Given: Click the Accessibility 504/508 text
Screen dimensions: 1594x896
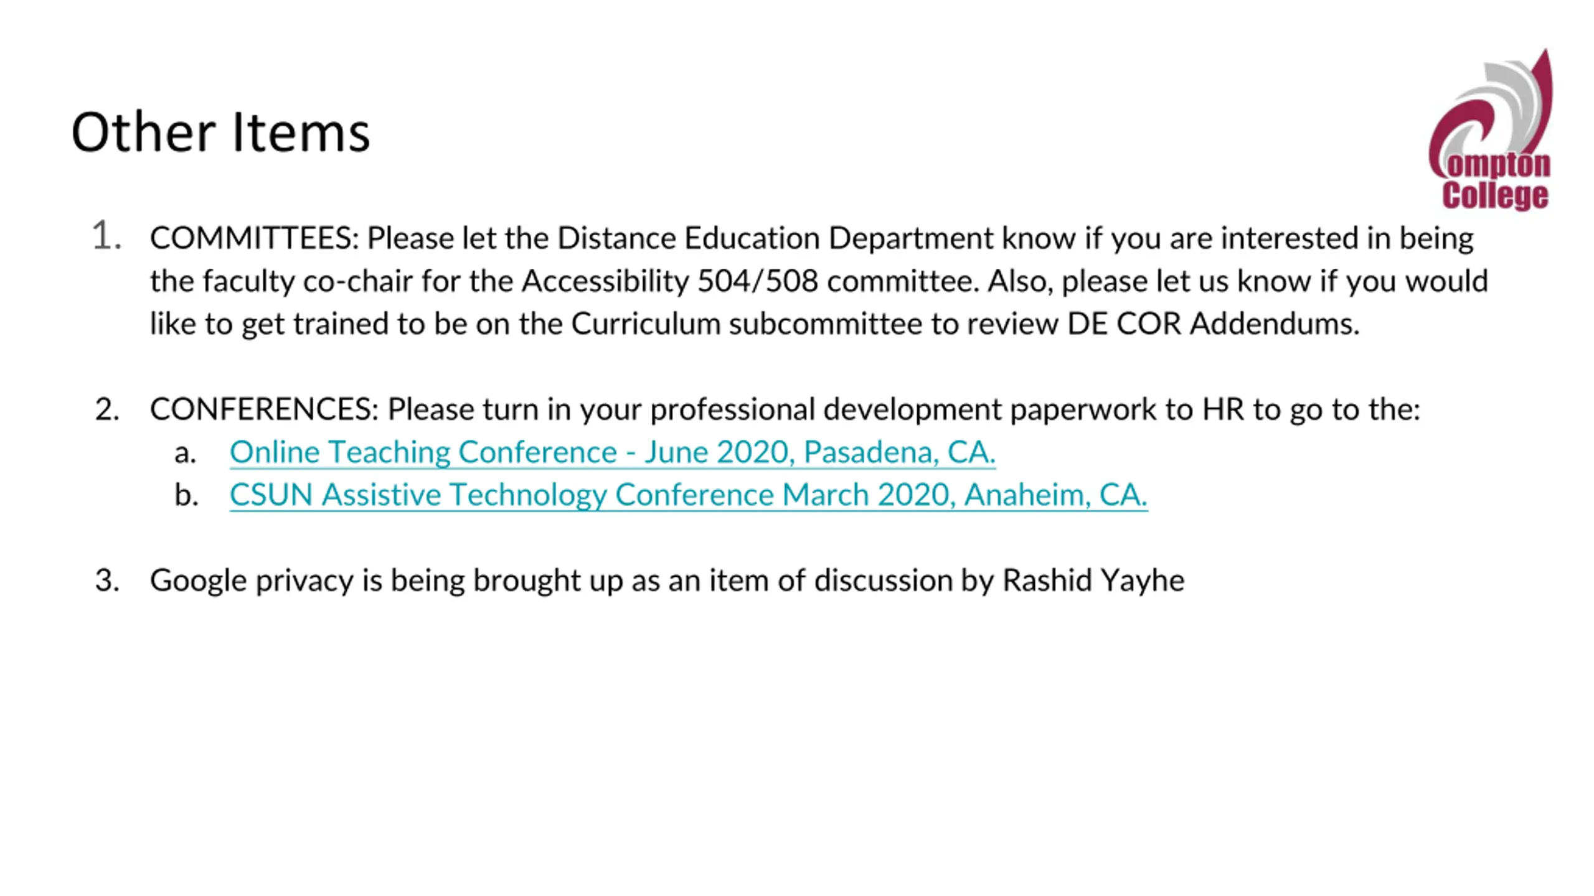Looking at the screenshot, I should 670,281.
